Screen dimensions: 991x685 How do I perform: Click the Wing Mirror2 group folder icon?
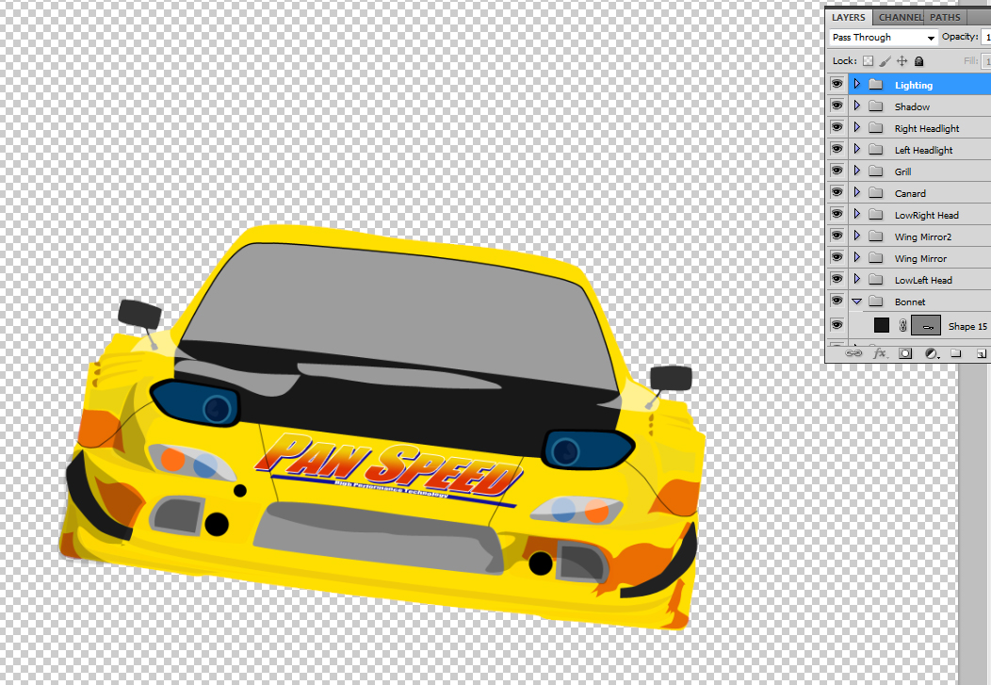[876, 236]
